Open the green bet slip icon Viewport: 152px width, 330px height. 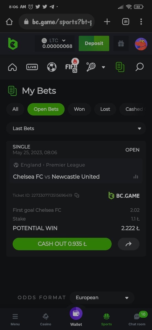click(120, 67)
